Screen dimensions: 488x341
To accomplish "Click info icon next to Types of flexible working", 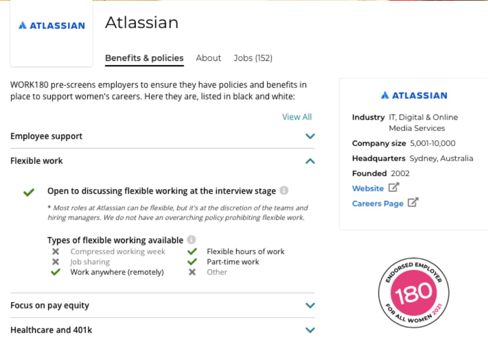I will (x=191, y=240).
